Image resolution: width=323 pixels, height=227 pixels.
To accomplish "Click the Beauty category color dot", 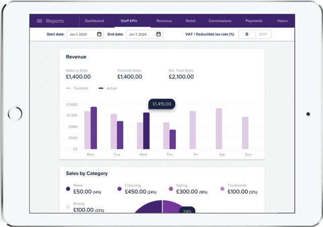I will click(68, 207).
